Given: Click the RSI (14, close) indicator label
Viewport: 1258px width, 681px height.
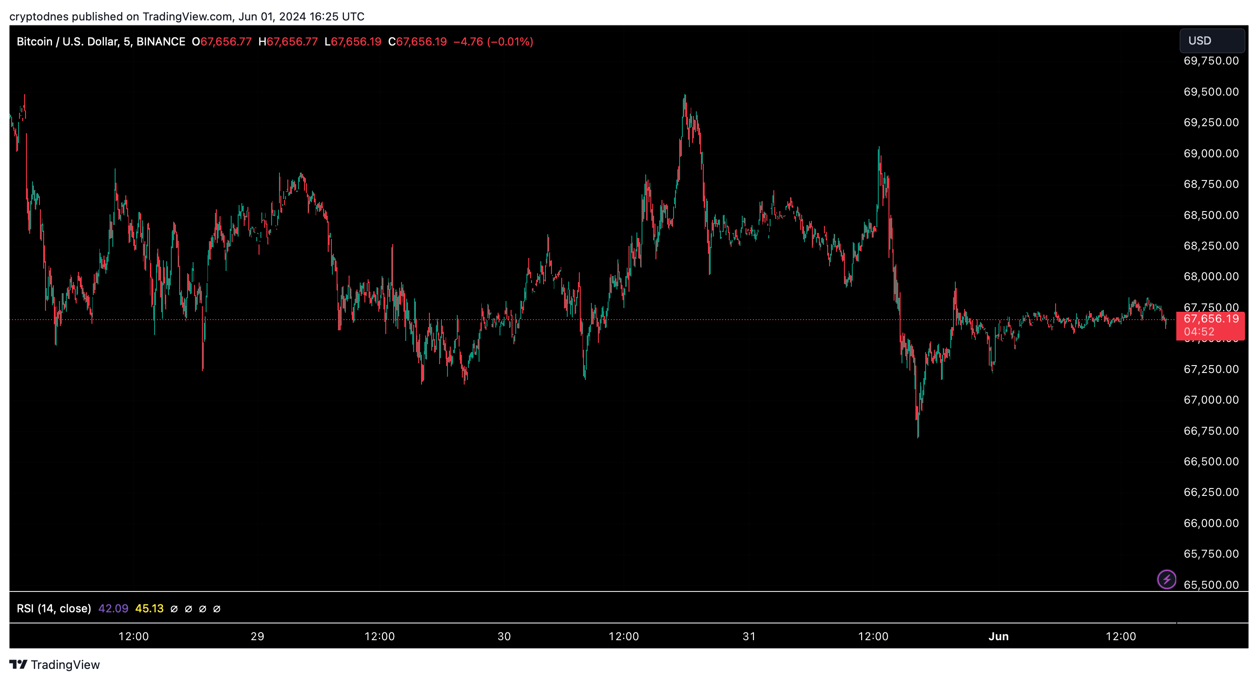Looking at the screenshot, I should (54, 608).
